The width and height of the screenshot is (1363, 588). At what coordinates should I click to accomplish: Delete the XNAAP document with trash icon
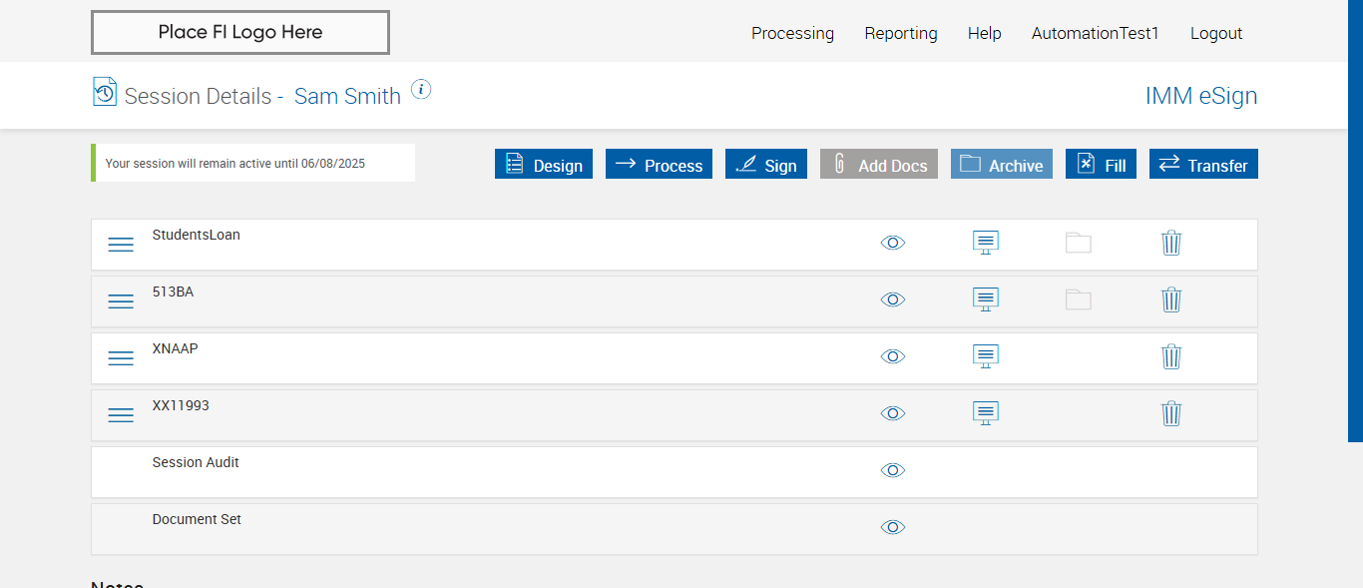tap(1171, 356)
